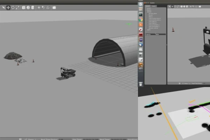Add a point light from toolbar
Image resolution: width=210 pixels, height=140 pixels.
[x=39, y=7]
